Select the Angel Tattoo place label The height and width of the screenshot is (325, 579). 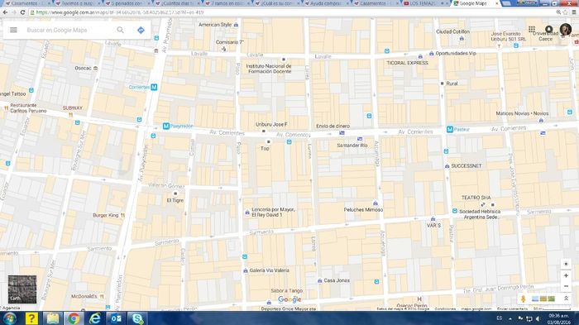click(13, 94)
